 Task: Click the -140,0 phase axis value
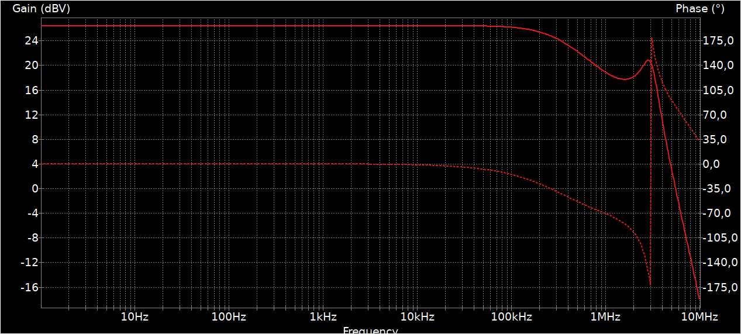click(x=721, y=262)
